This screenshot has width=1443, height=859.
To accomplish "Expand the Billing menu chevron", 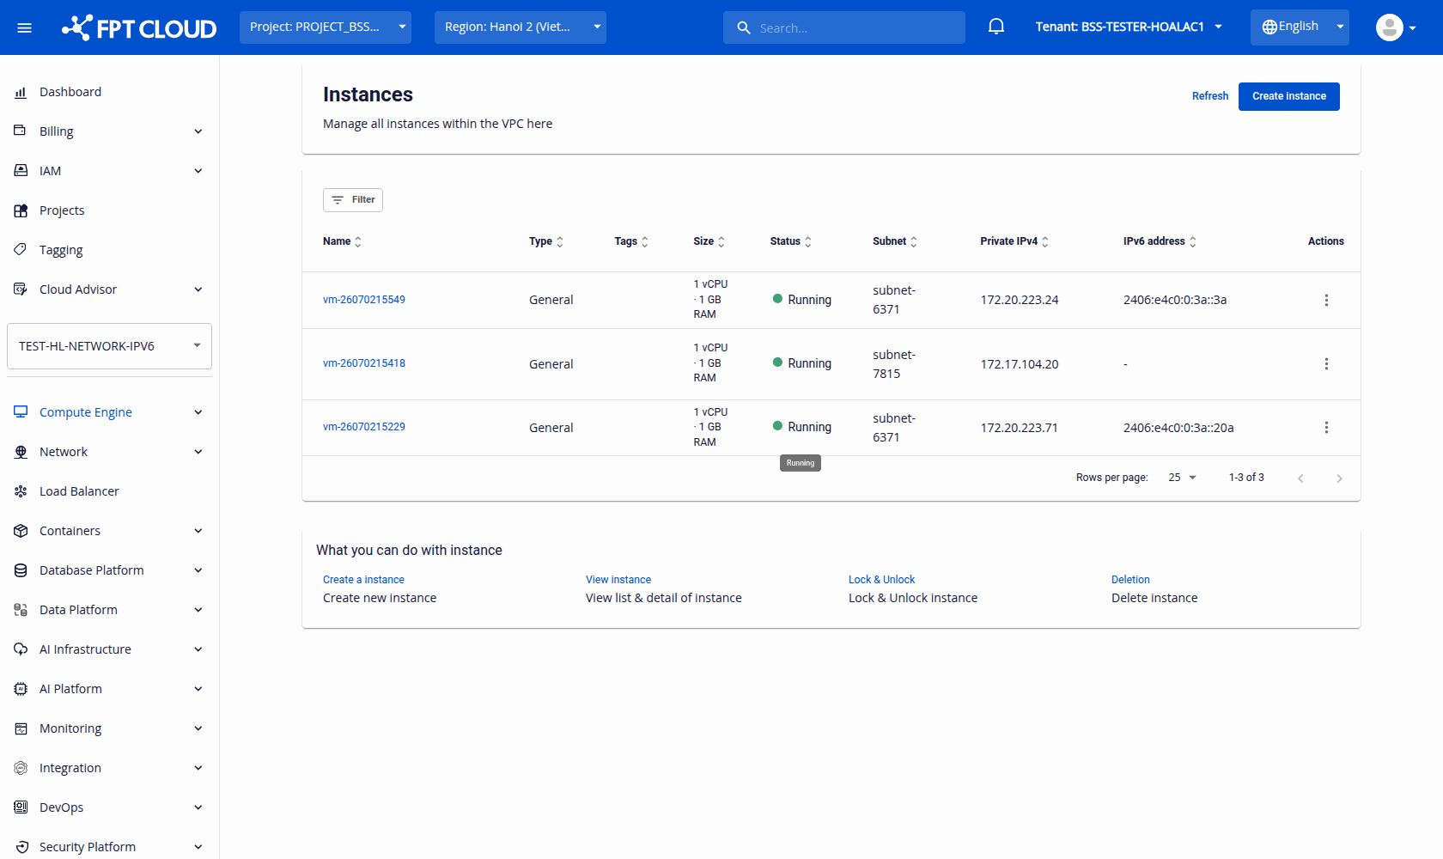I will pyautogui.click(x=198, y=131).
